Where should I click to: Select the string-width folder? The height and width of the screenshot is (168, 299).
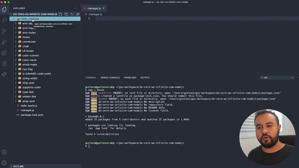click(x=45, y=78)
